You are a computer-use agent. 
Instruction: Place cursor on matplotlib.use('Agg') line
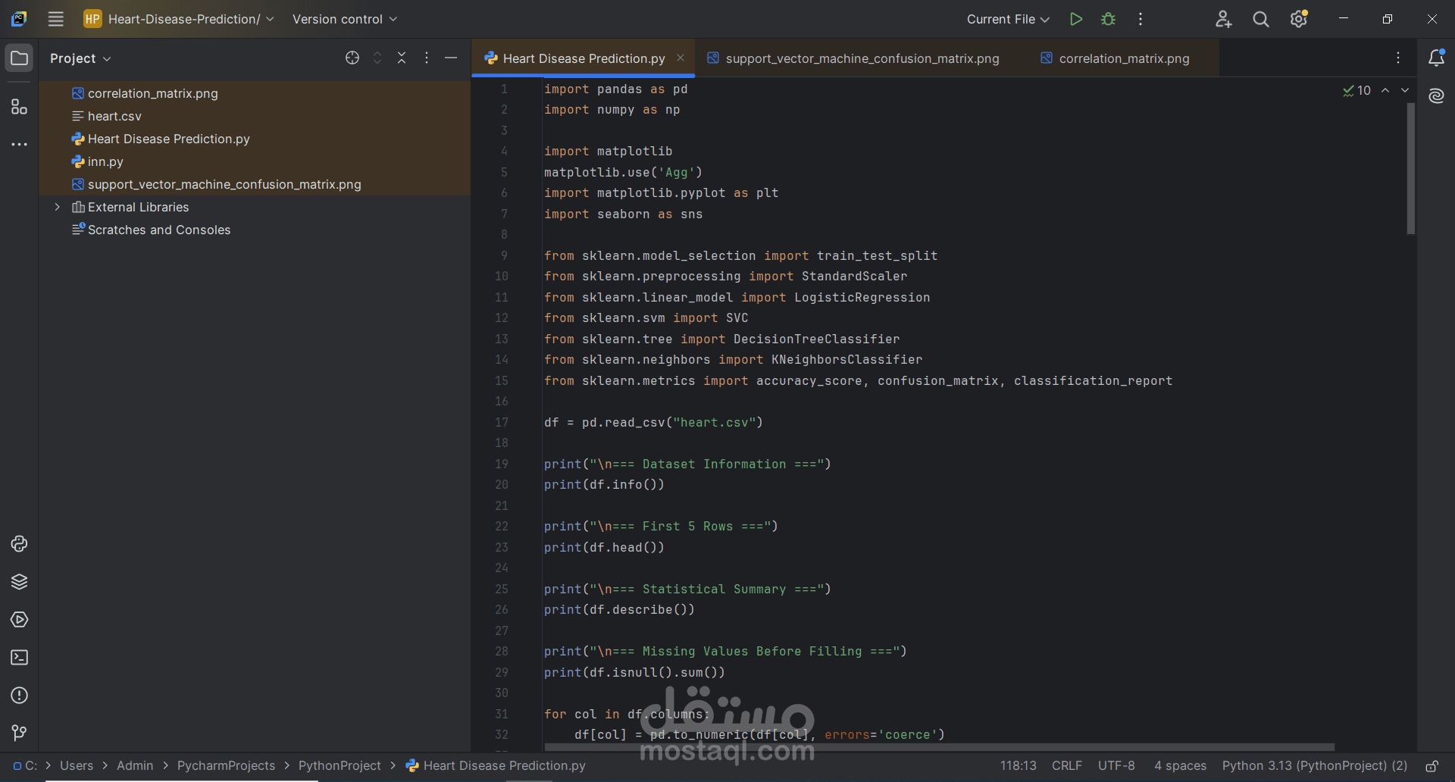[x=623, y=172]
